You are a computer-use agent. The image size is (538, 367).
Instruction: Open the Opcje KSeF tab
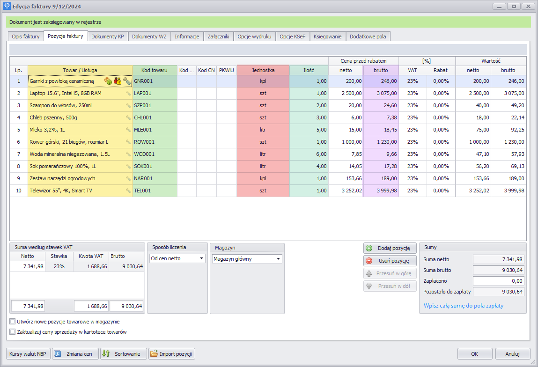pyautogui.click(x=292, y=37)
